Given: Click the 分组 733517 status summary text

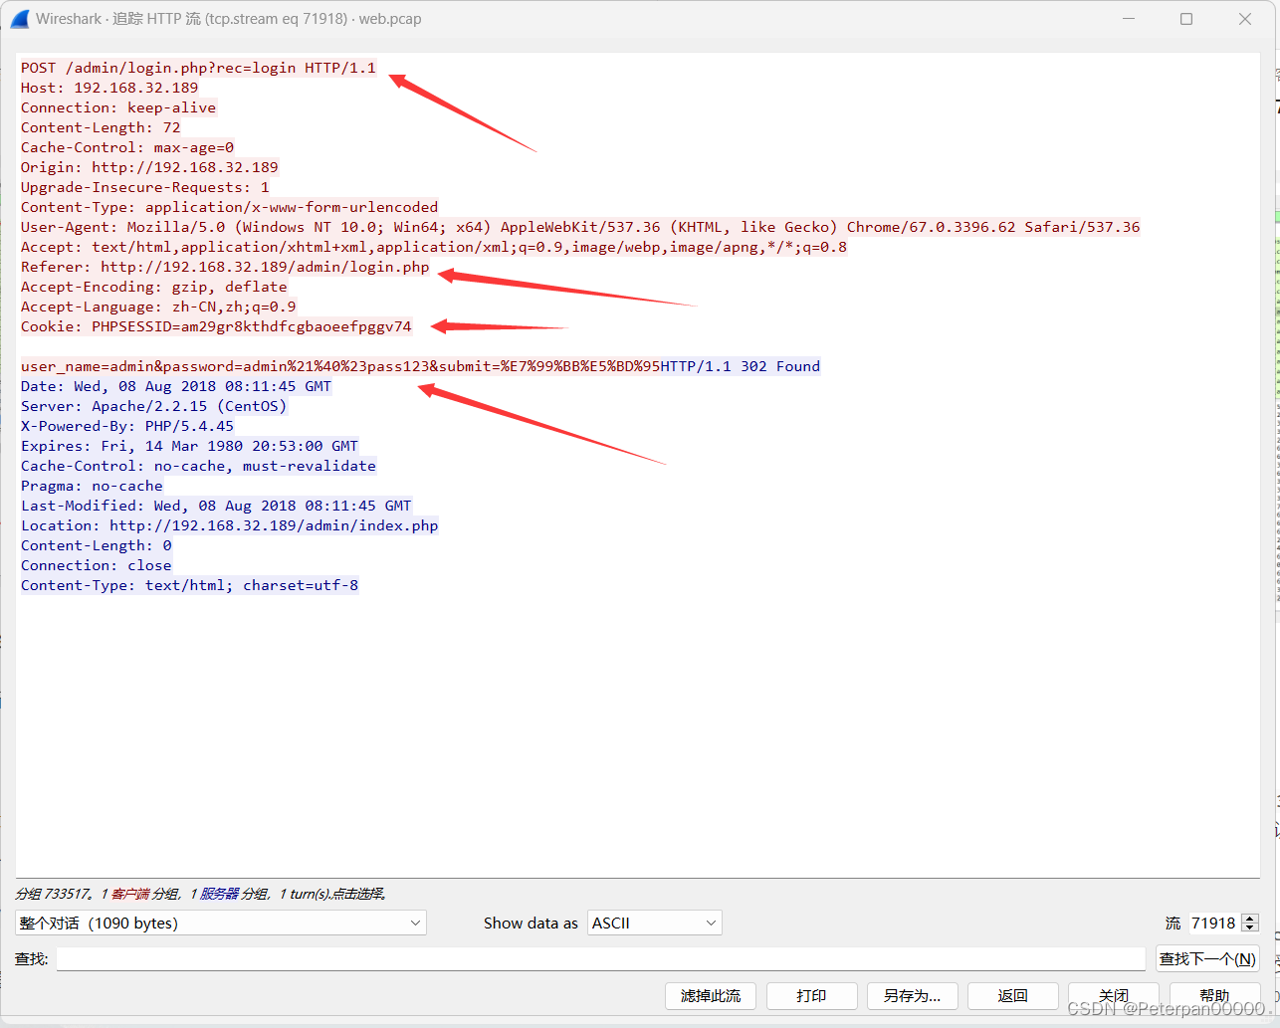Looking at the screenshot, I should [200, 894].
